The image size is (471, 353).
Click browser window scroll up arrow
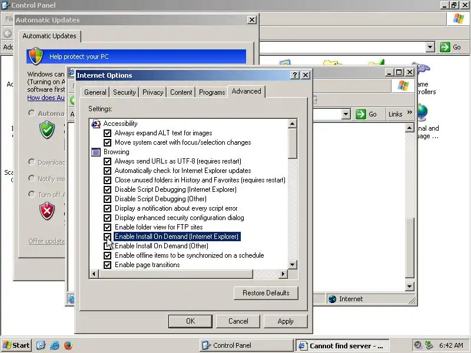[x=409, y=128]
